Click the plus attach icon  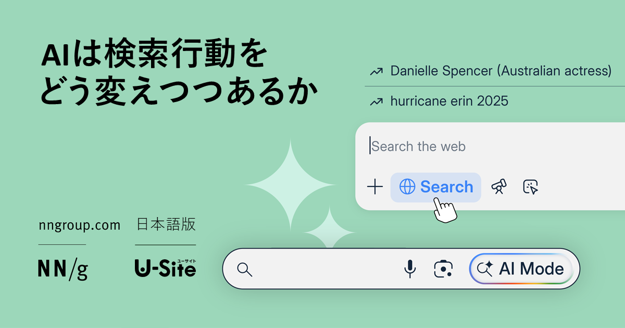coord(374,187)
